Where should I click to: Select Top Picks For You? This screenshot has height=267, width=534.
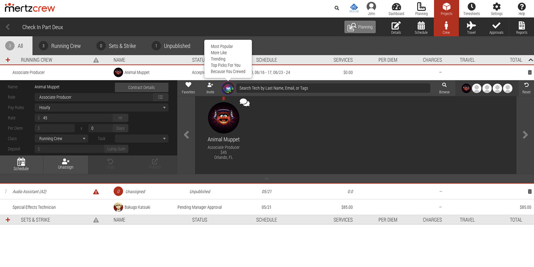226,65
